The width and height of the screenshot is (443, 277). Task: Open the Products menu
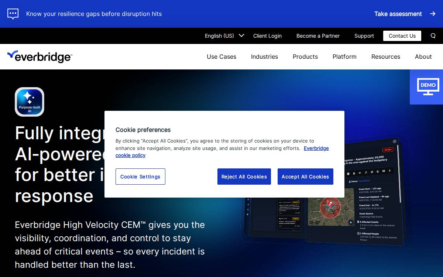click(x=305, y=57)
